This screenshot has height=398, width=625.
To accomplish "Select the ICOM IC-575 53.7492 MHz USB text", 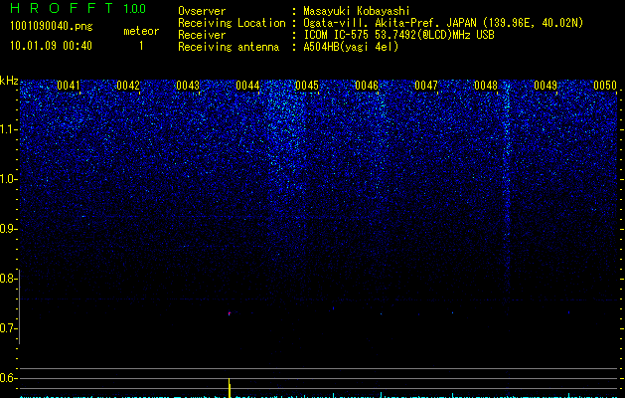I will [398, 35].
